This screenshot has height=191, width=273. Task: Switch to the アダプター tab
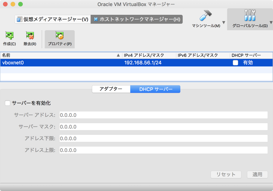[x=111, y=89]
